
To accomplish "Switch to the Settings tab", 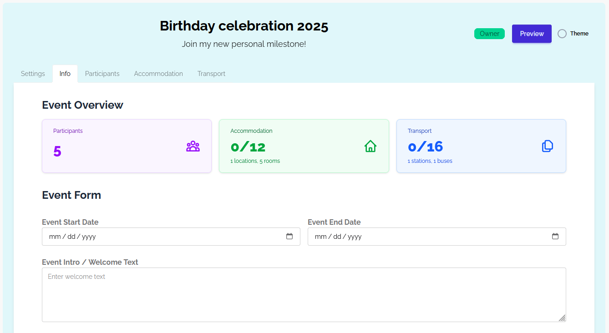I will tap(32, 73).
